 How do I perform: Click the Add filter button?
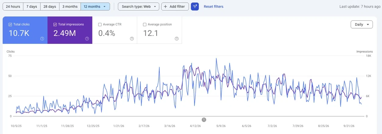[175, 6]
